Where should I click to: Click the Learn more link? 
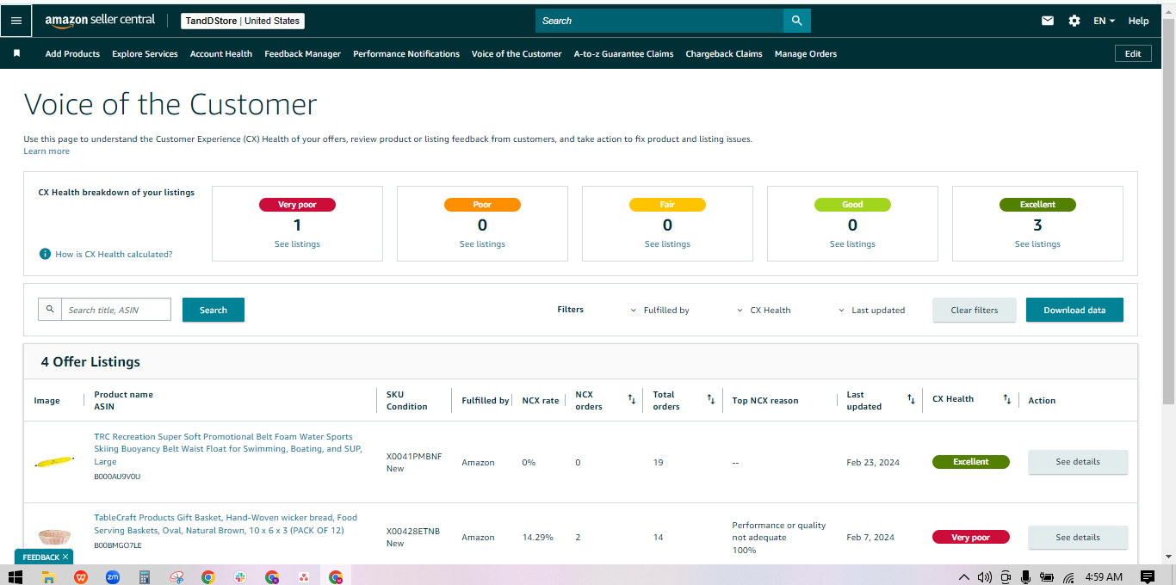pyautogui.click(x=46, y=151)
